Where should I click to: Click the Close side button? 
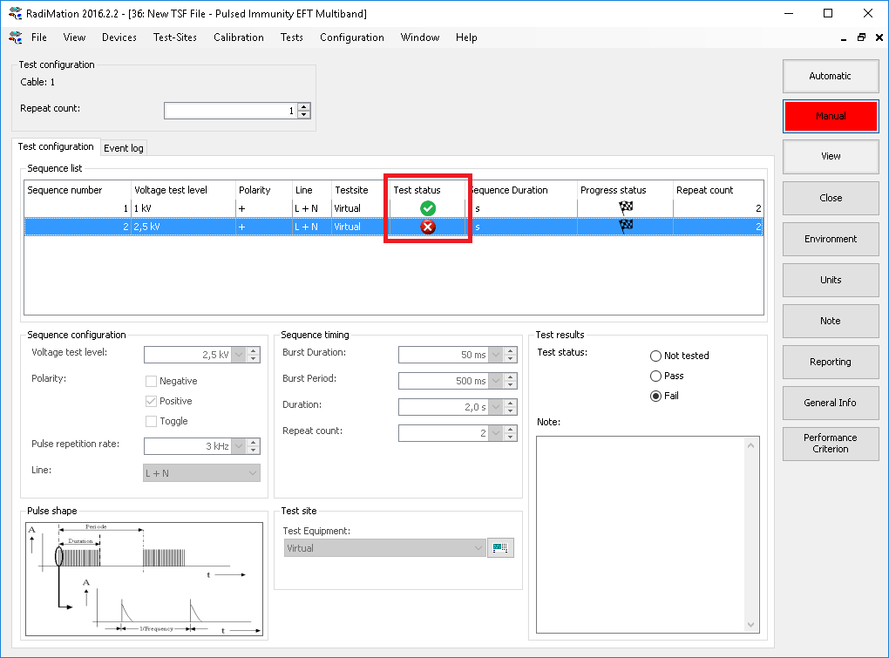(x=831, y=198)
